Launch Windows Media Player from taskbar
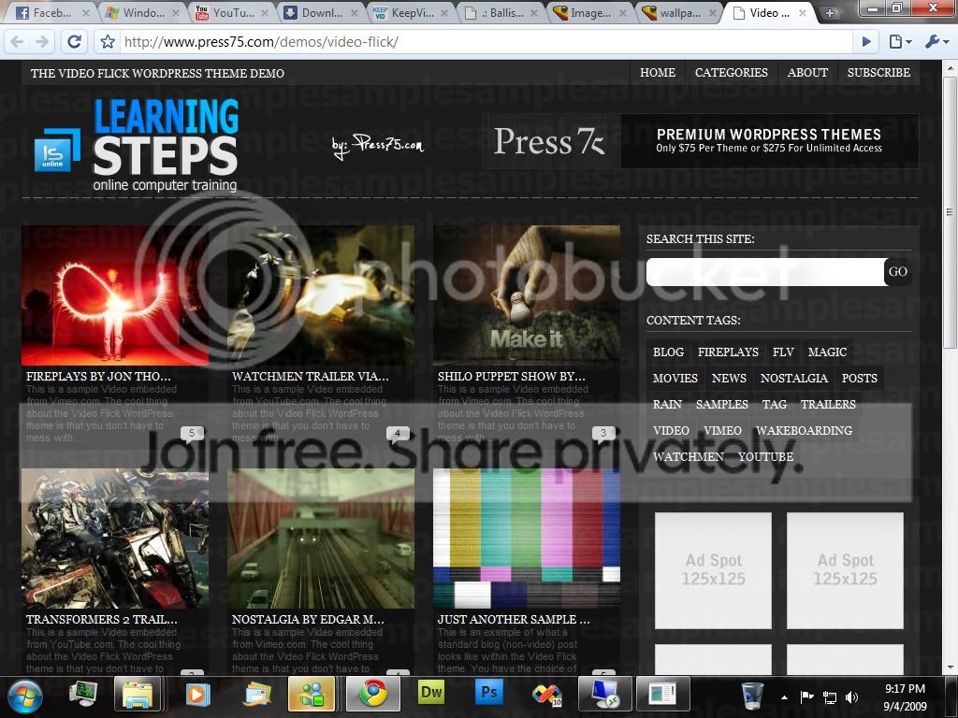958x718 pixels. point(196,695)
